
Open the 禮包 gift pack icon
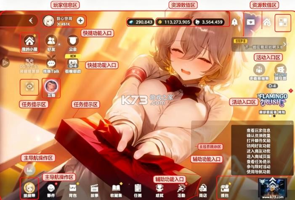(225, 190)
